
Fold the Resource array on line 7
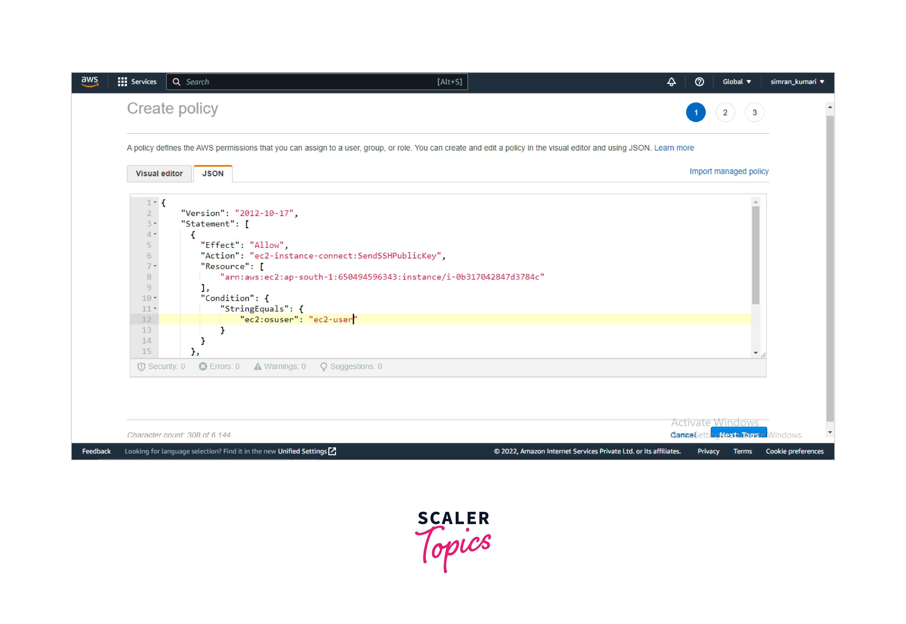(155, 266)
